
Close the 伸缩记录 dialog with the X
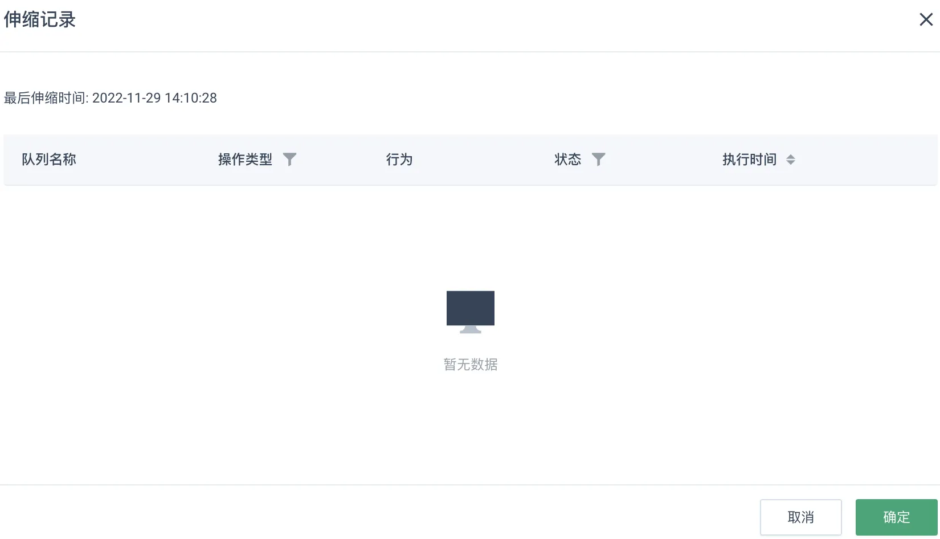point(926,20)
